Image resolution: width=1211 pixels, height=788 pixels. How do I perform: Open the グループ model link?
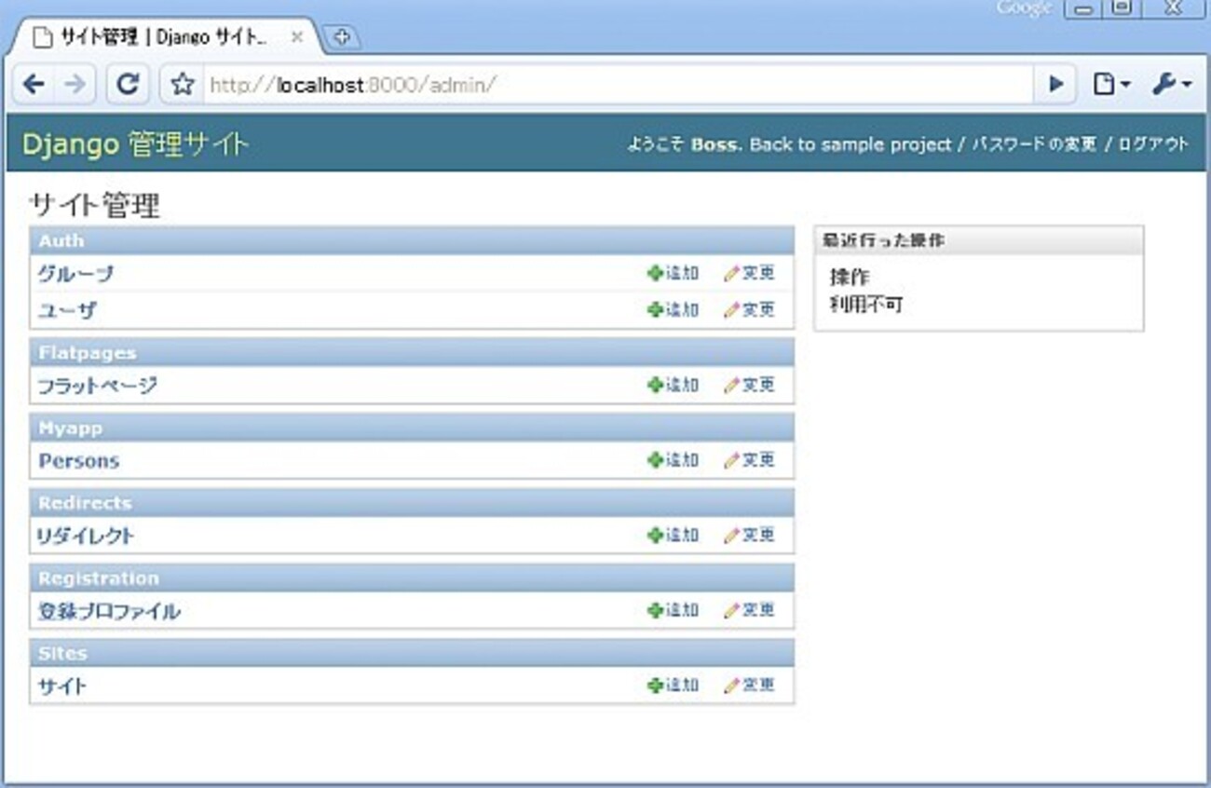[x=76, y=274]
